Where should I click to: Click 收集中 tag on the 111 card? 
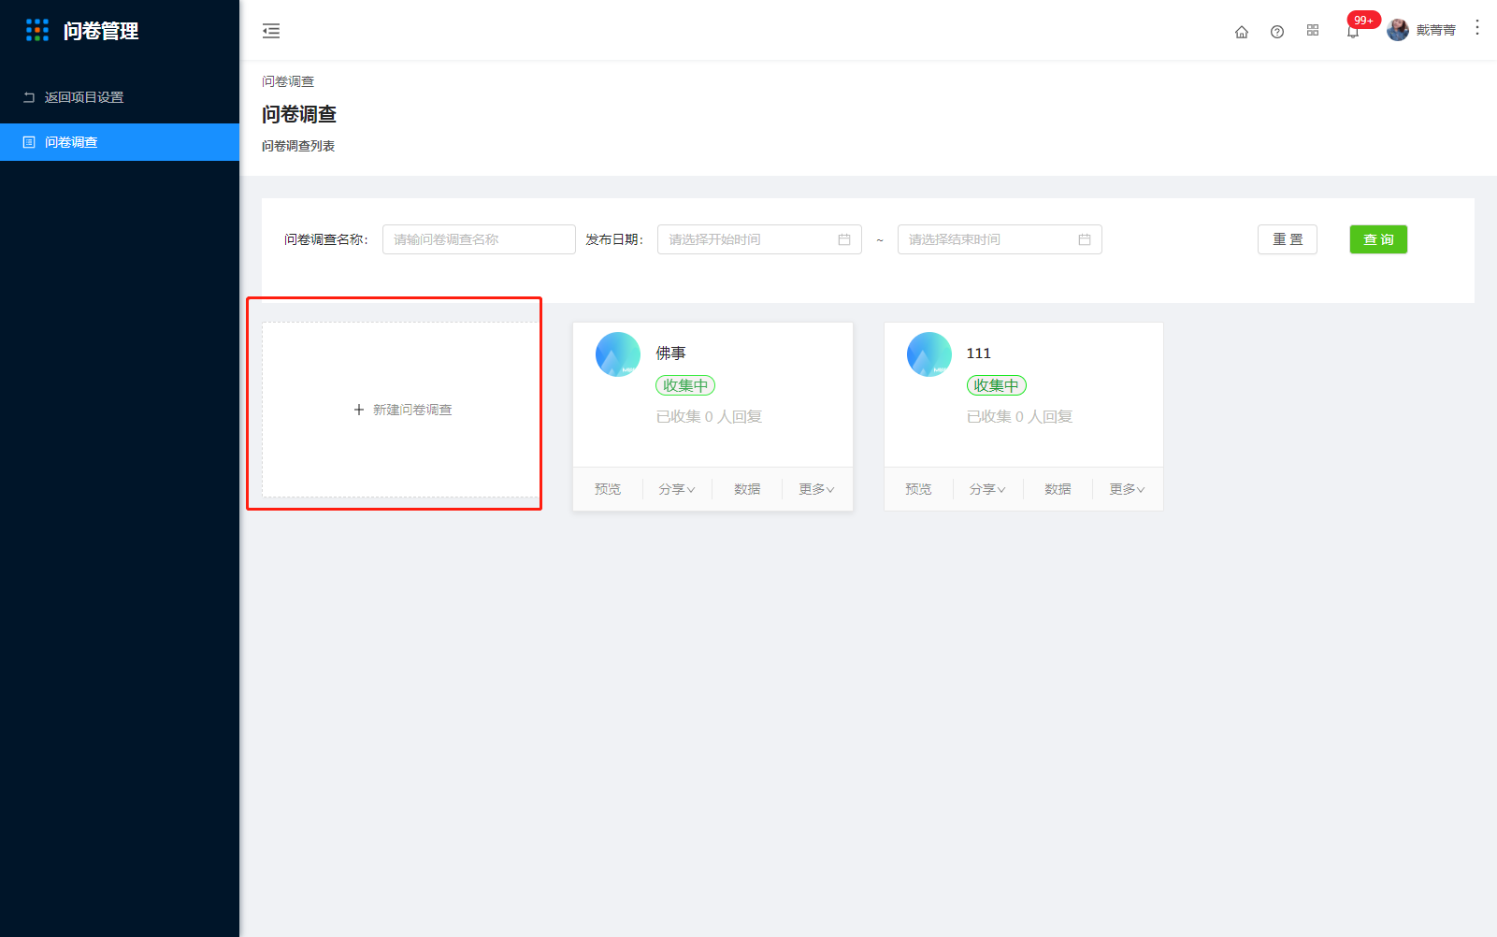(997, 385)
